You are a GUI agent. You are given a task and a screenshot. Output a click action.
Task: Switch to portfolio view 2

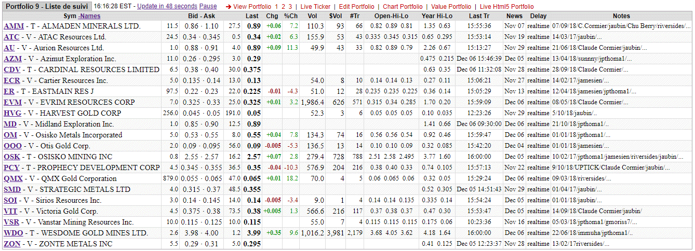point(283,7)
